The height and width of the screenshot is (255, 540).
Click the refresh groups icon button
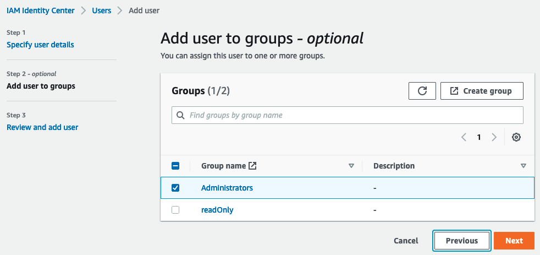[x=422, y=91]
